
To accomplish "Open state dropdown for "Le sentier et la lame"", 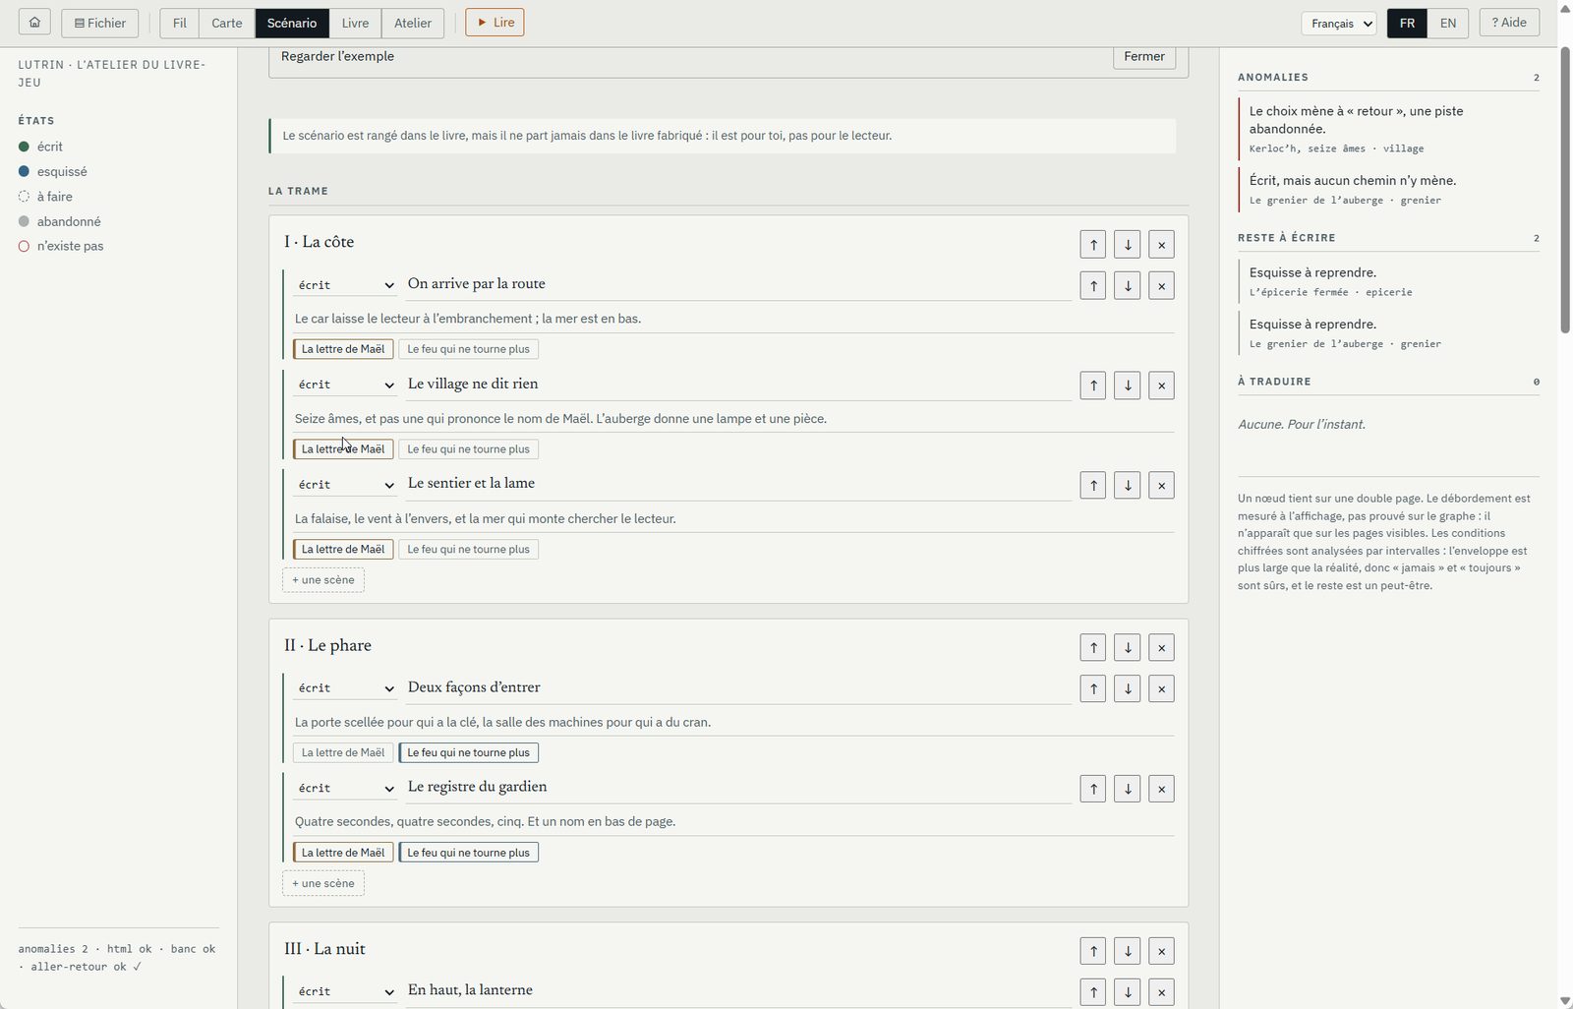I will [x=345, y=485].
